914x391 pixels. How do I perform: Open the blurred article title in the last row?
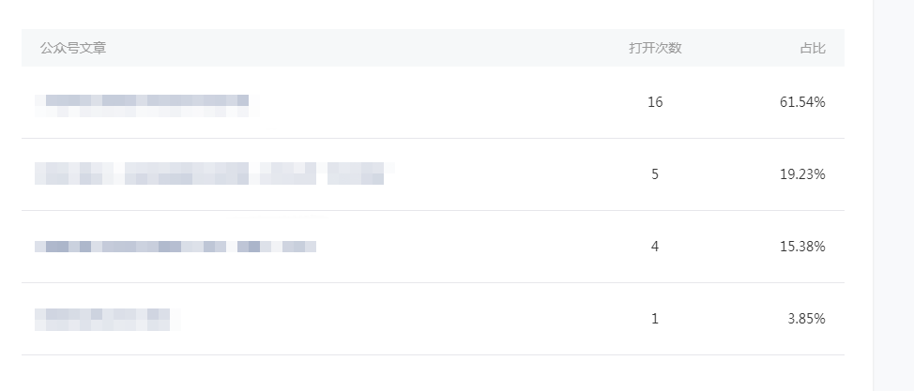click(x=107, y=320)
